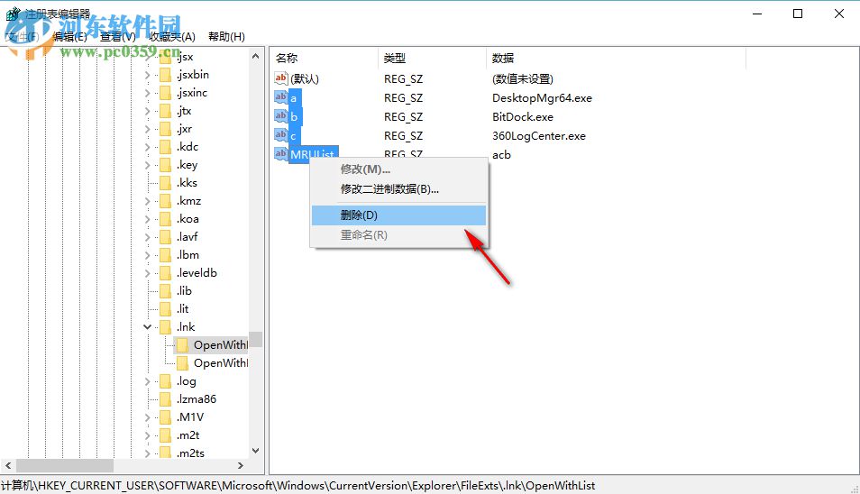
Task: Select 删除(D) in the context menu
Action: pos(398,215)
